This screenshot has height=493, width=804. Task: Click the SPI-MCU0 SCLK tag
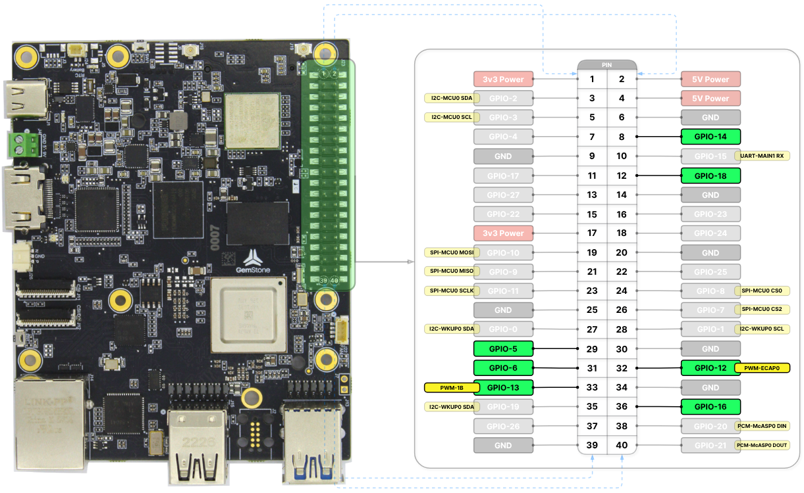452,291
